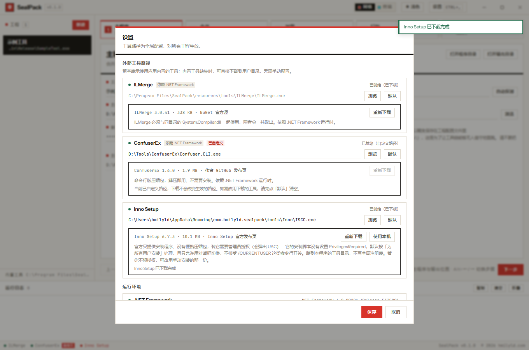The image size is (529, 350).
Task: Cancel the settings dialog via 取消
Action: point(396,312)
